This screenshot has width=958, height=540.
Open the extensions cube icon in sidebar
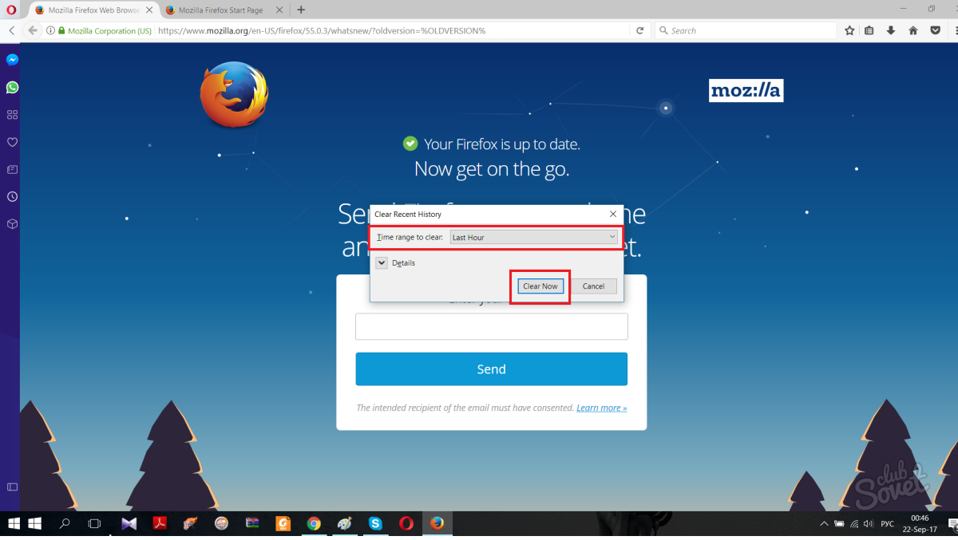[x=12, y=224]
